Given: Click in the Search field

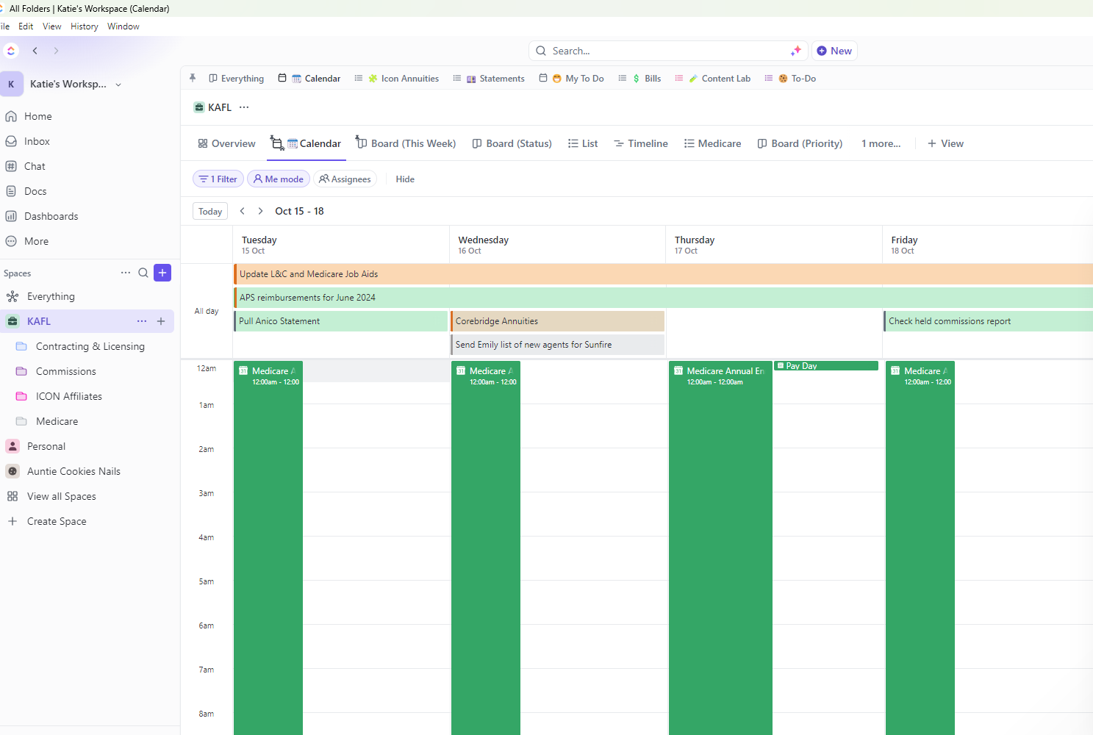Looking at the screenshot, I should tap(667, 51).
